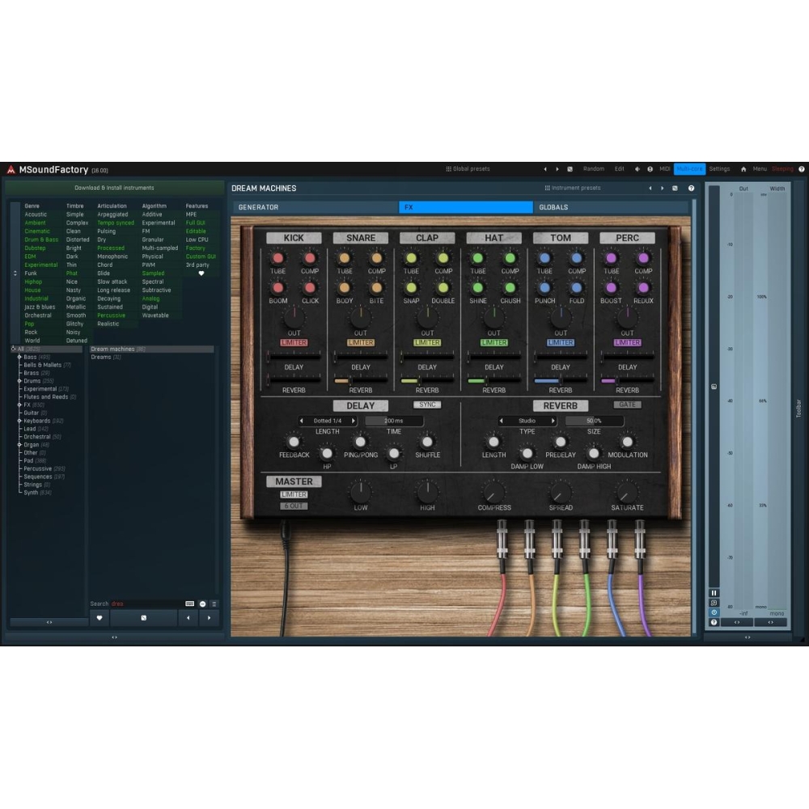This screenshot has height=809, width=809.
Task: Select previous instrument arrow below search
Action: pyautogui.click(x=188, y=617)
